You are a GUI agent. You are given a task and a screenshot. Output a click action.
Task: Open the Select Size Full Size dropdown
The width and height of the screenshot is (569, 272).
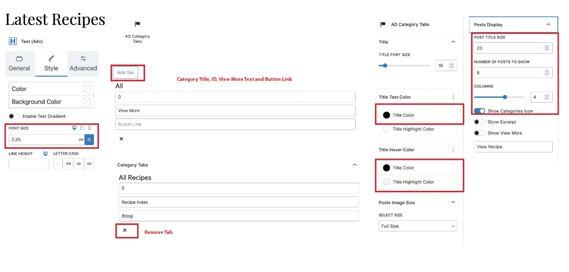click(418, 226)
